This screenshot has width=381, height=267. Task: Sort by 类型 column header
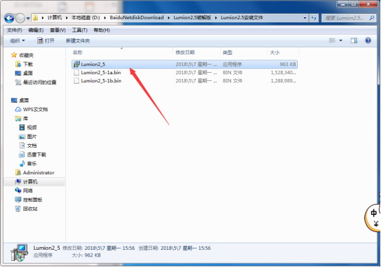pos(228,52)
